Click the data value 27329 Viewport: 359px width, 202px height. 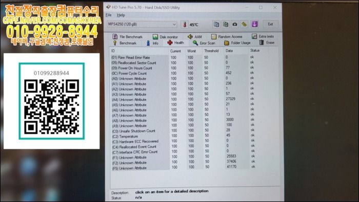(230, 99)
